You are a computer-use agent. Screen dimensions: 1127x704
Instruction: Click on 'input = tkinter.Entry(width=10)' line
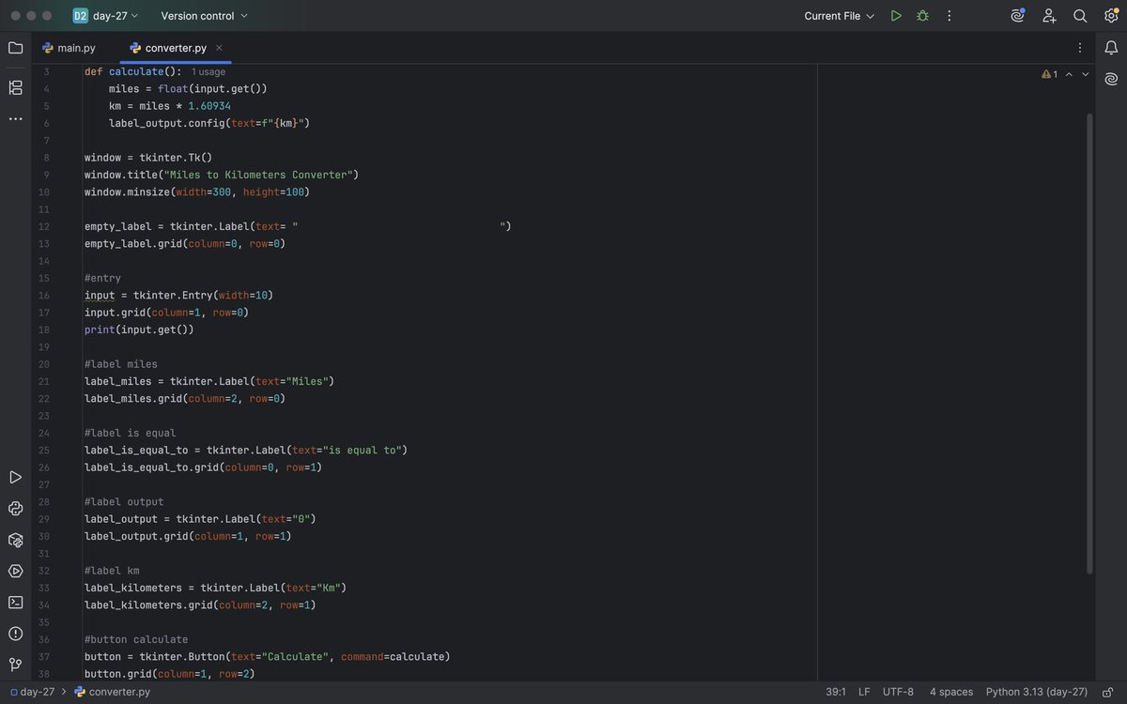(178, 295)
